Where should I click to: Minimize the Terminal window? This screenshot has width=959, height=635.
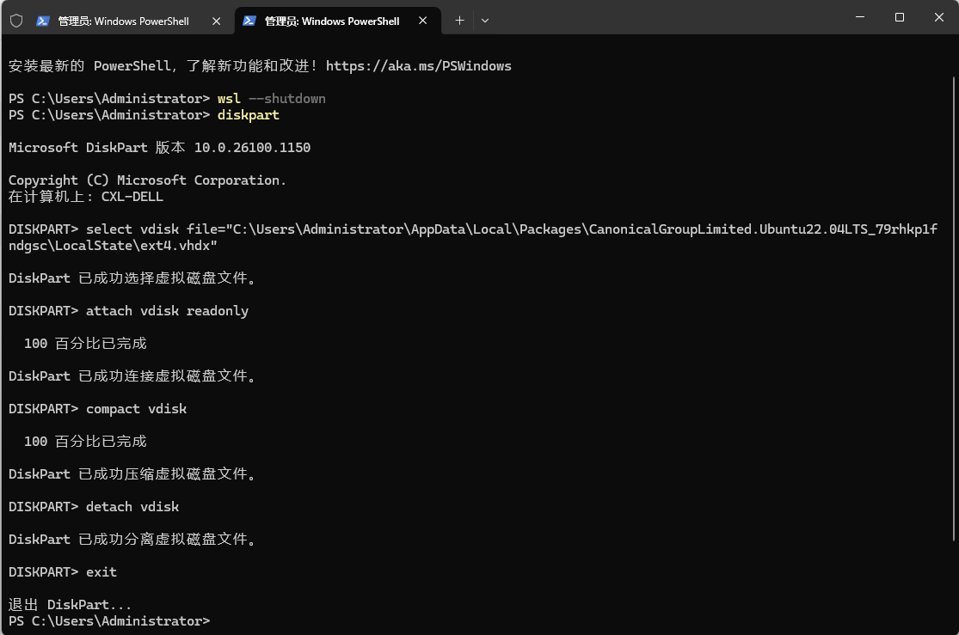click(860, 17)
